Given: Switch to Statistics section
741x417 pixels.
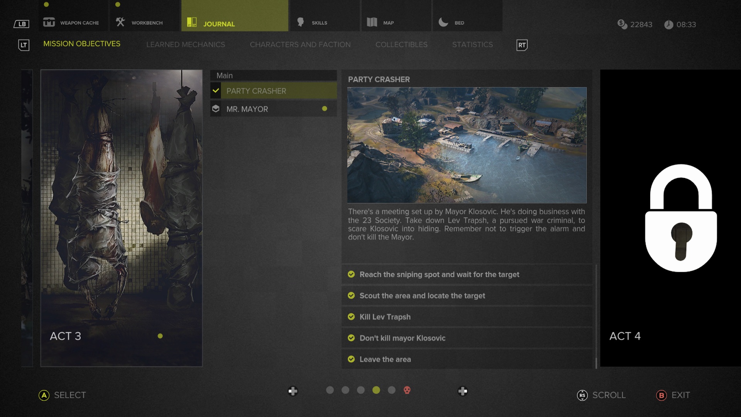Looking at the screenshot, I should click(x=472, y=45).
